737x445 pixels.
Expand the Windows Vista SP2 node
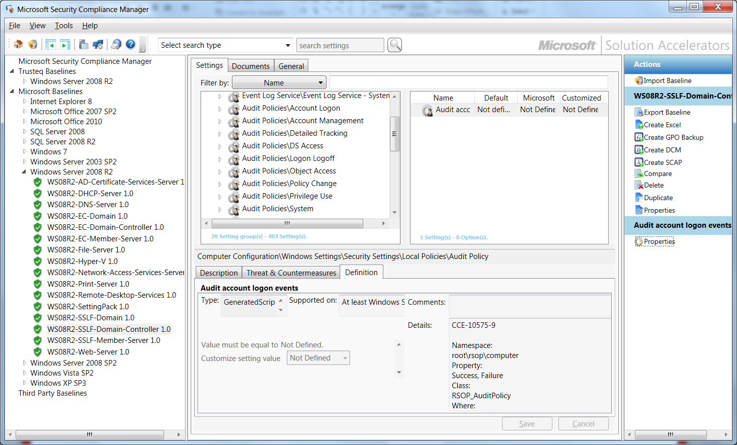25,373
